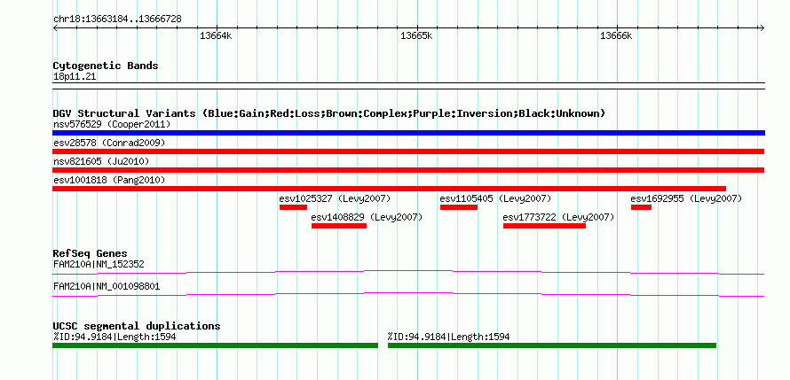Open the esv1001818 (Pang2010) label
This screenshot has height=380, width=790.
(109, 180)
